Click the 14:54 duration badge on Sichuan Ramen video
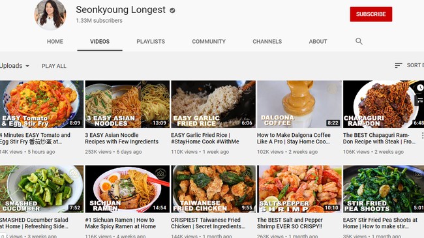Image resolution: width=424 pixels, height=238 pixels. (160, 208)
